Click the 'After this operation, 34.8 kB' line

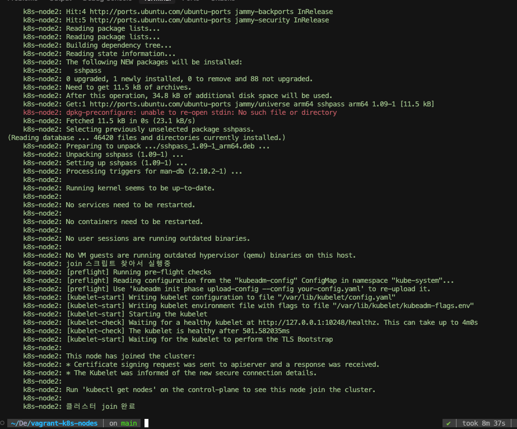(178, 96)
